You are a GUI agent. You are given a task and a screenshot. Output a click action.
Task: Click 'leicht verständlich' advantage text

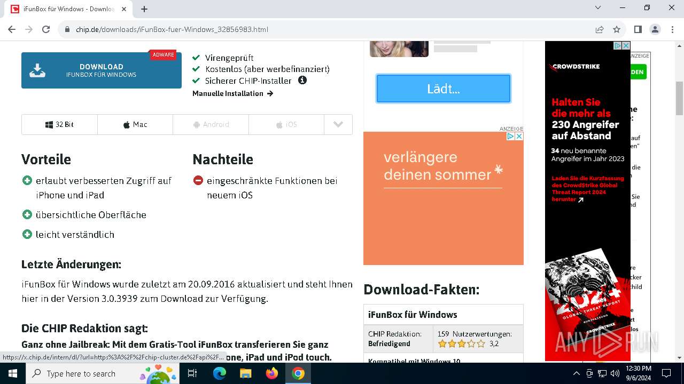point(75,235)
